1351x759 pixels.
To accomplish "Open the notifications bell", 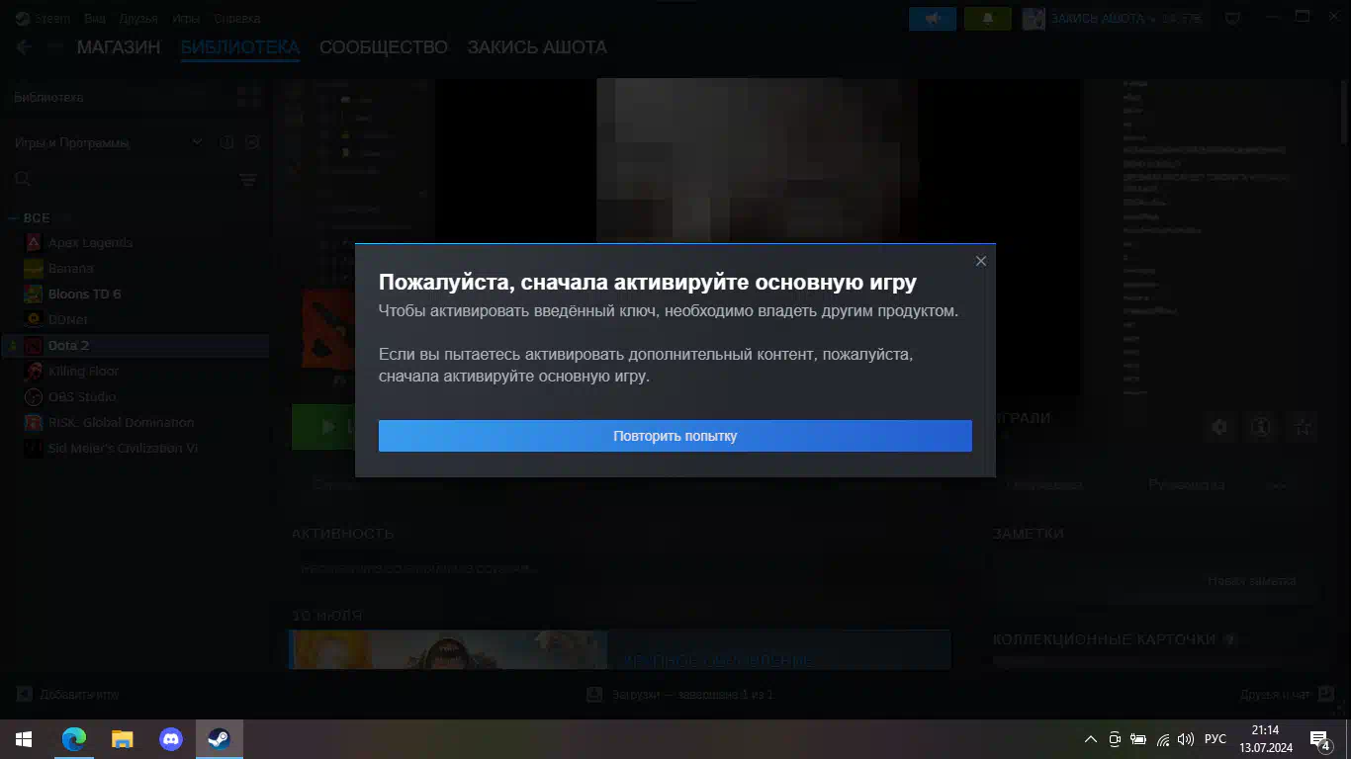I will (987, 19).
